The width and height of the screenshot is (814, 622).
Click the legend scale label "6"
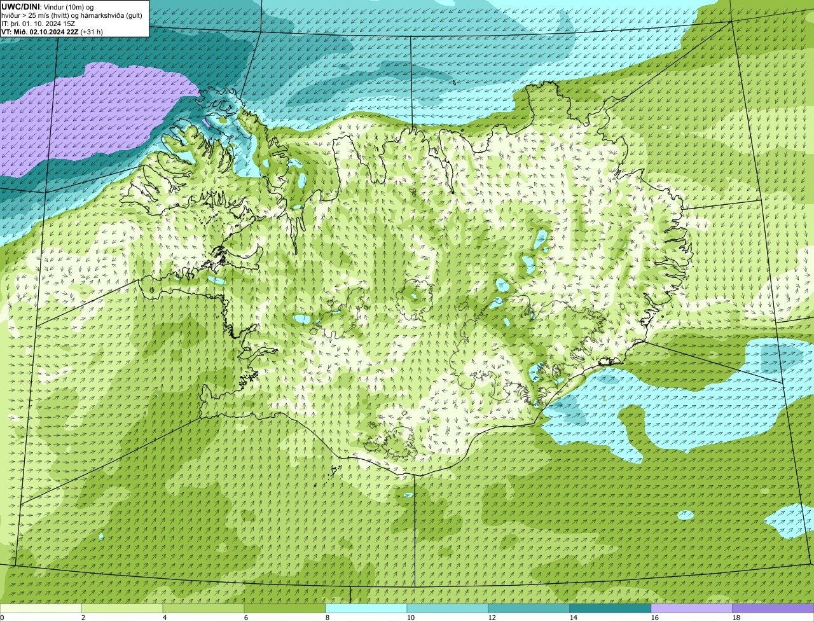click(246, 618)
